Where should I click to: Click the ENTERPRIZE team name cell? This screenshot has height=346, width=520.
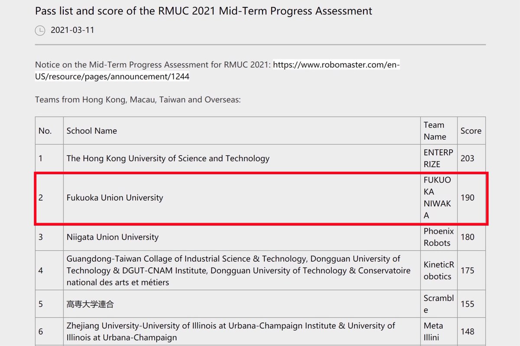point(439,158)
